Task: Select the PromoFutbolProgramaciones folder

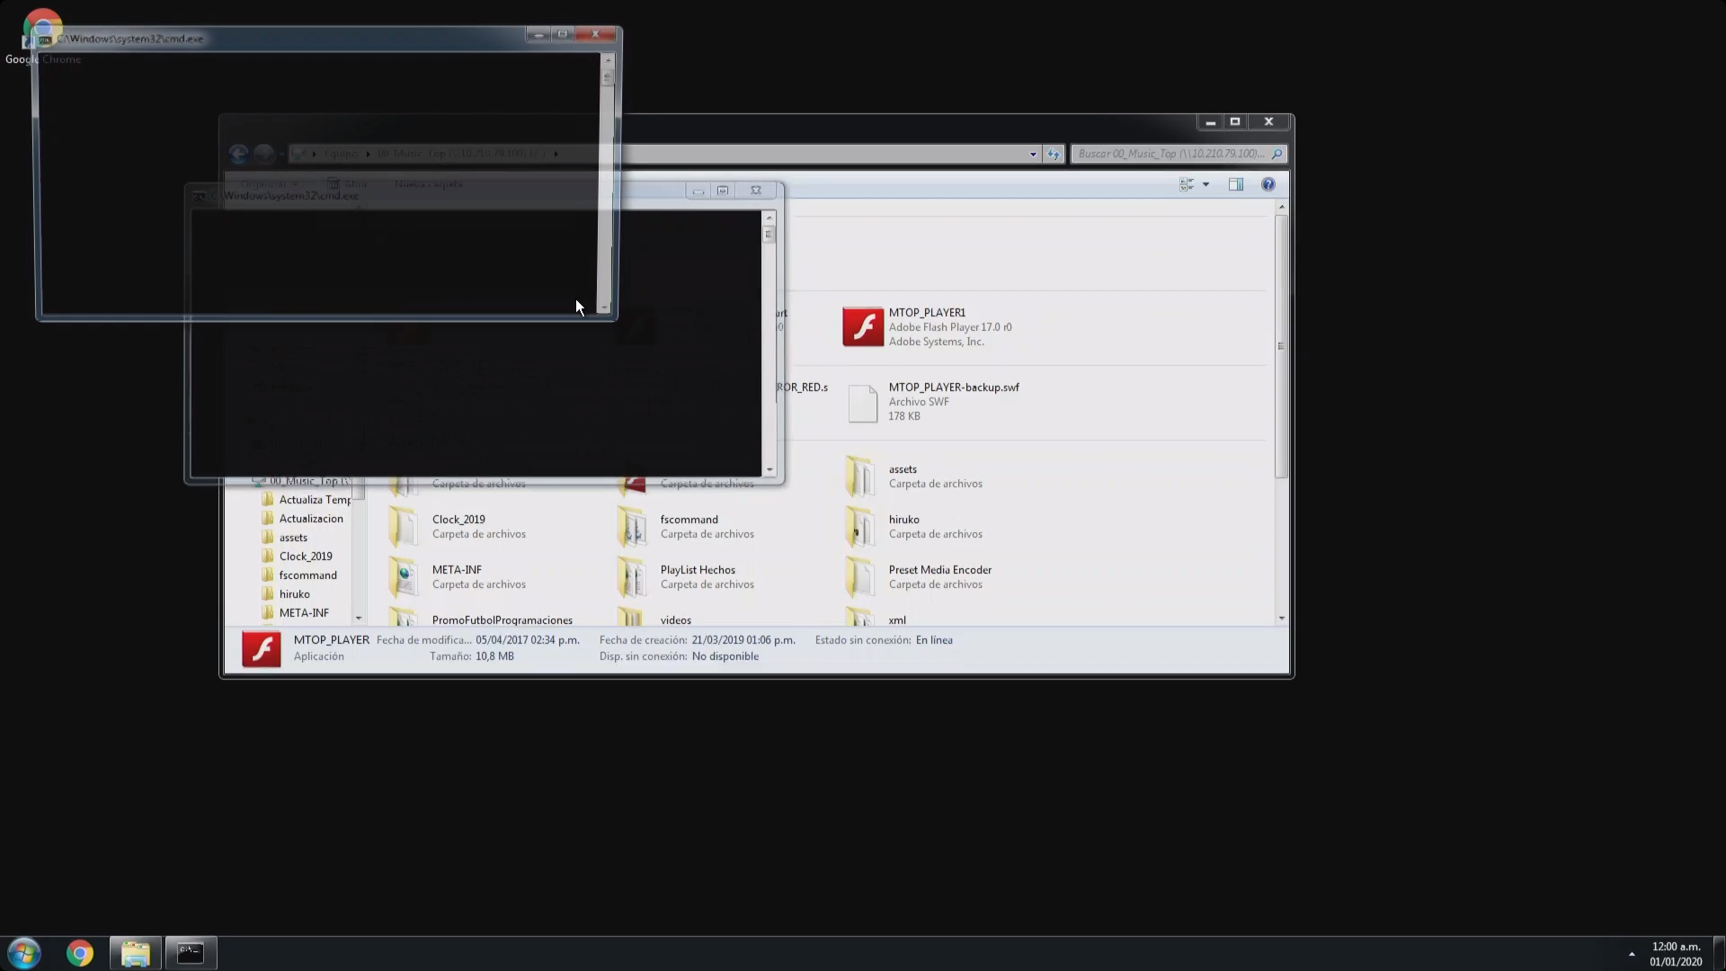Action: point(482,619)
